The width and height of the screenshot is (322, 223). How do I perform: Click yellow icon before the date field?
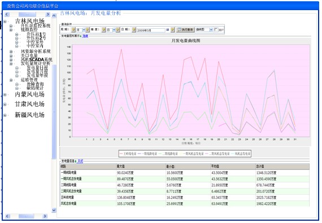(134, 30)
